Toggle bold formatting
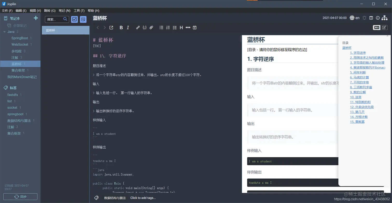Image resolution: width=392 pixels, height=203 pixels. click(x=121, y=27)
